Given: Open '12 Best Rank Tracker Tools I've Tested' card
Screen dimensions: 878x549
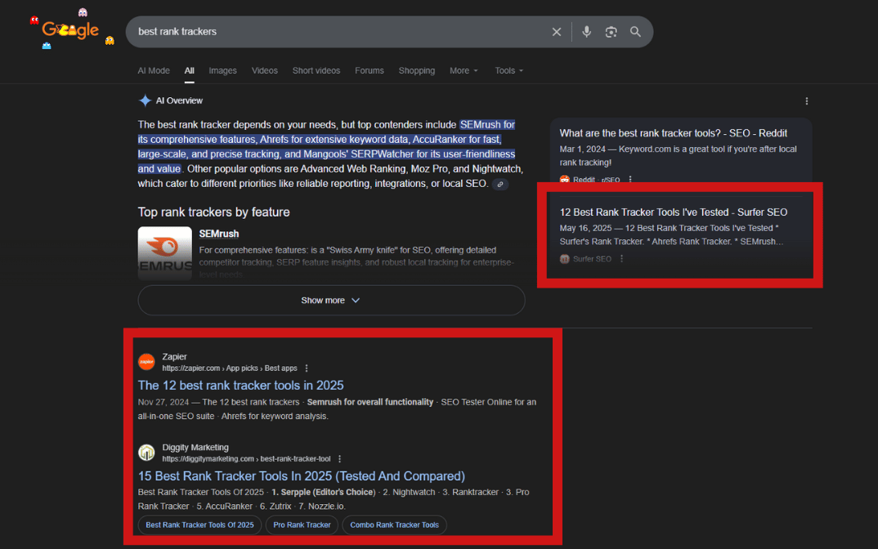Looking at the screenshot, I should [673, 212].
